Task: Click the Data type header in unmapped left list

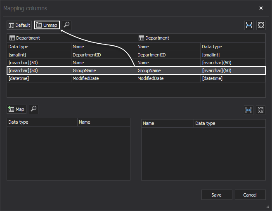Action: [x=42, y=122]
